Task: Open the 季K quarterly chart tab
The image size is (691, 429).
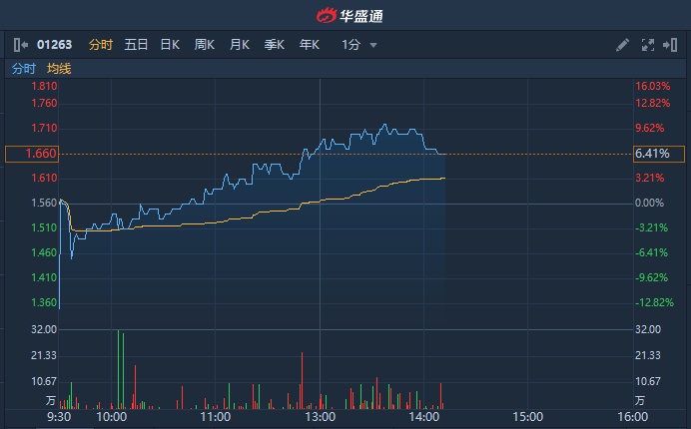Action: pos(275,45)
